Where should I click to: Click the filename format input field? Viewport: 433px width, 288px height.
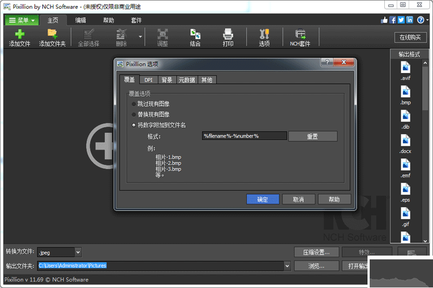point(245,136)
